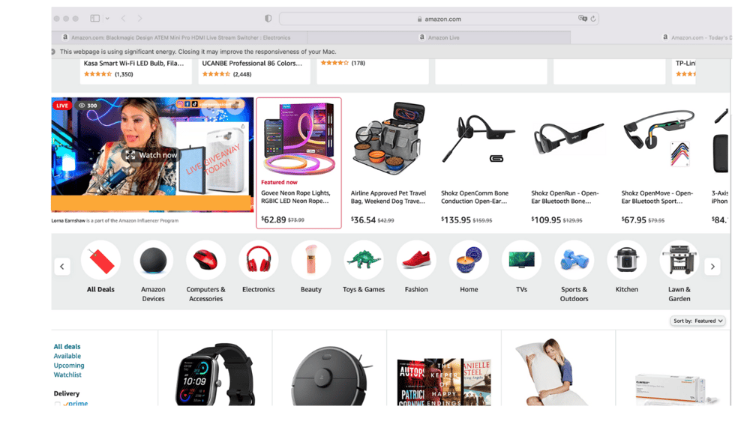Image resolution: width=750 pixels, height=421 pixels.
Task: Click the LIVE badge on video
Action: click(x=62, y=106)
